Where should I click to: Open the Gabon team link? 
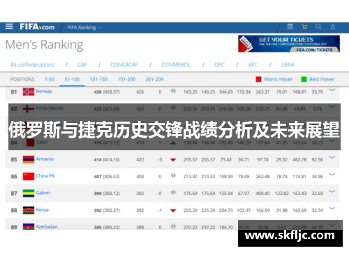[x=43, y=193]
